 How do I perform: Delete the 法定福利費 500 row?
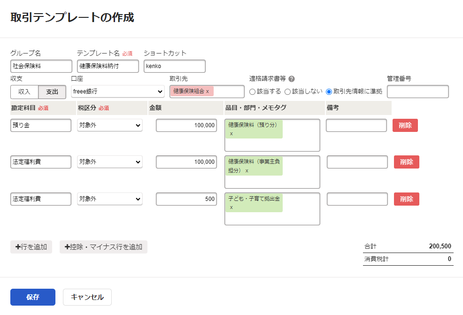click(407, 199)
